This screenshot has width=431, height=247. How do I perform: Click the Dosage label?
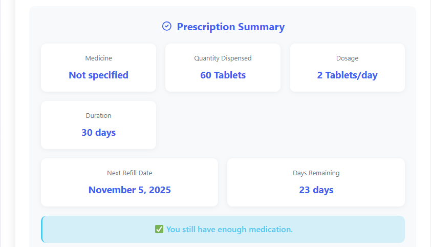click(347, 58)
